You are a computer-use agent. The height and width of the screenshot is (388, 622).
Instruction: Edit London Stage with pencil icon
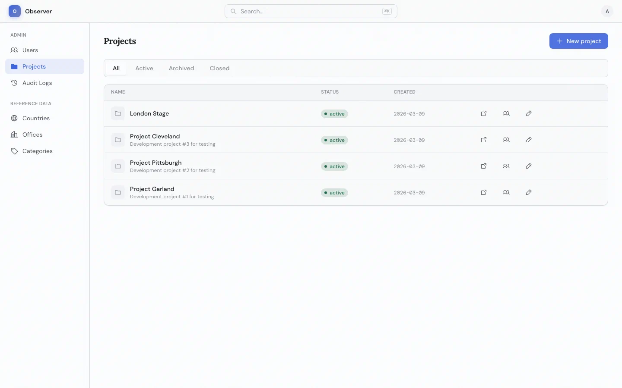(529, 113)
